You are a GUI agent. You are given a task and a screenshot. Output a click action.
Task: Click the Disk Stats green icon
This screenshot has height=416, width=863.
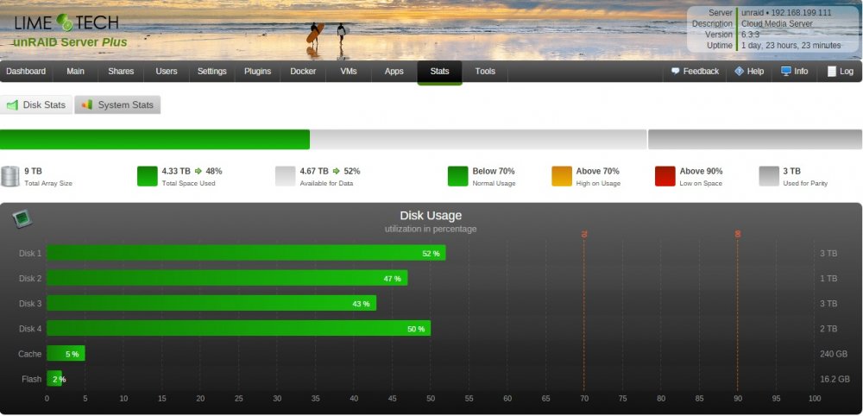pyautogui.click(x=12, y=105)
